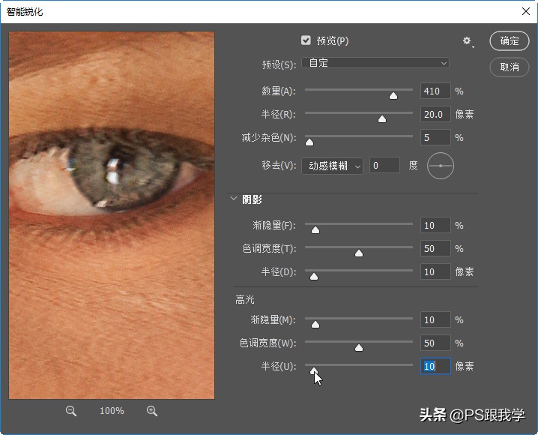
Task: Click the zoom in magnifier icon
Action: coord(152,411)
